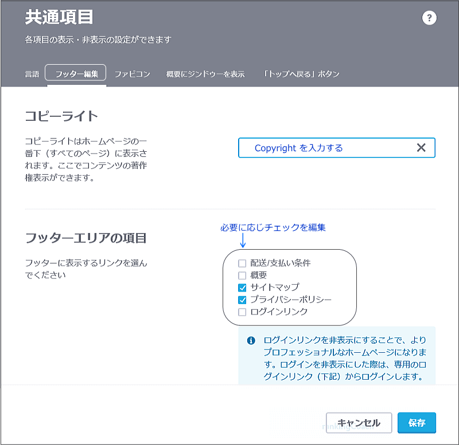Screen dimensions: 459x445
Task: Enable the 概要 checkbox
Action: pyautogui.click(x=243, y=275)
